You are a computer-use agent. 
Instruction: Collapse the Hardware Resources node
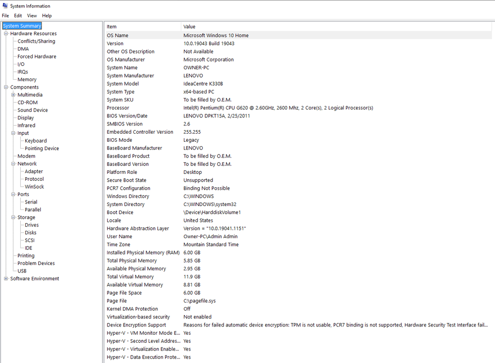(x=6, y=34)
